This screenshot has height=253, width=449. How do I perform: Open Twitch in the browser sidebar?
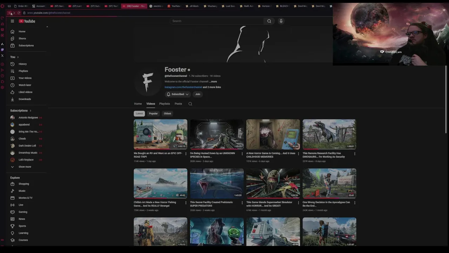tap(2, 50)
